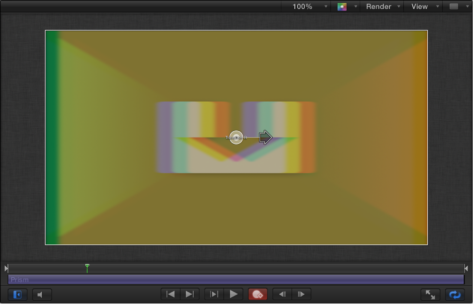Open the View menu
Image resolution: width=473 pixels, height=304 pixels.
coord(419,6)
